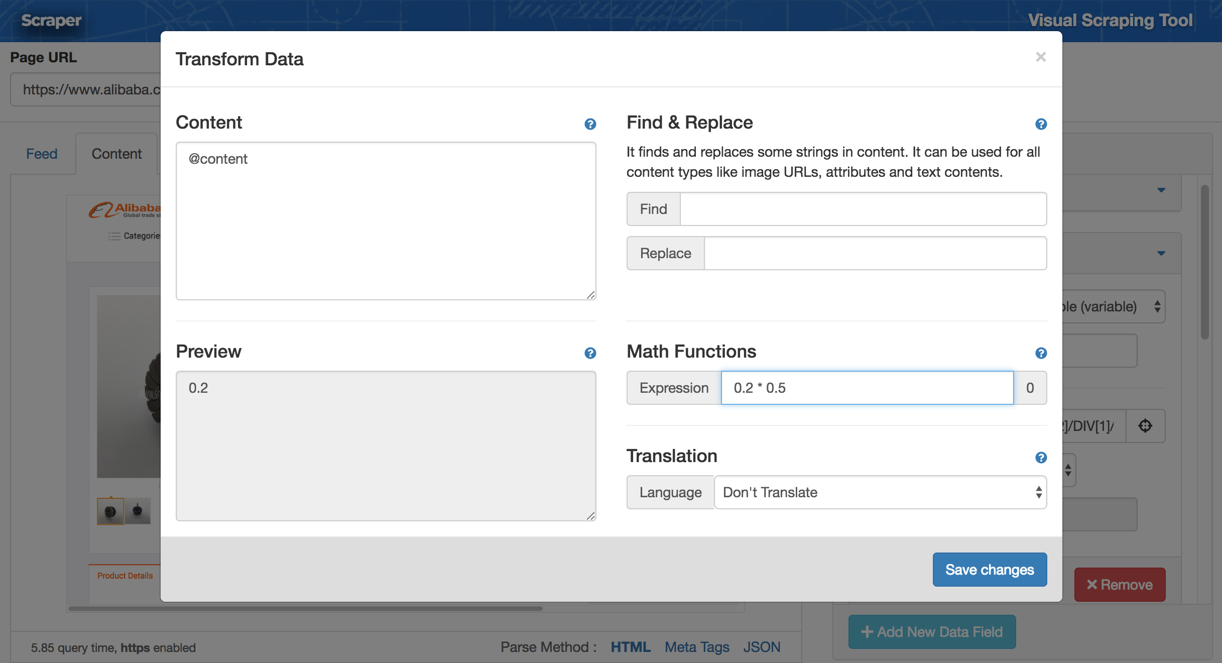Click the Find text input
The width and height of the screenshot is (1222, 663).
point(863,209)
